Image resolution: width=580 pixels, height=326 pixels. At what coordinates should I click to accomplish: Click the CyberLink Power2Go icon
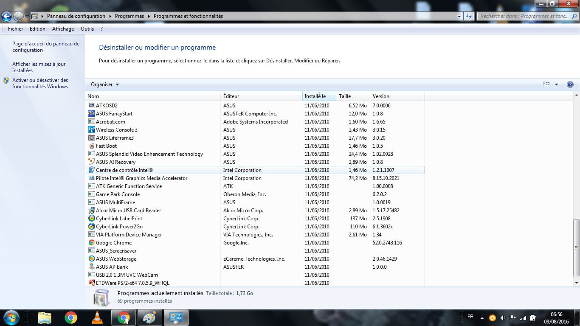coord(91,226)
